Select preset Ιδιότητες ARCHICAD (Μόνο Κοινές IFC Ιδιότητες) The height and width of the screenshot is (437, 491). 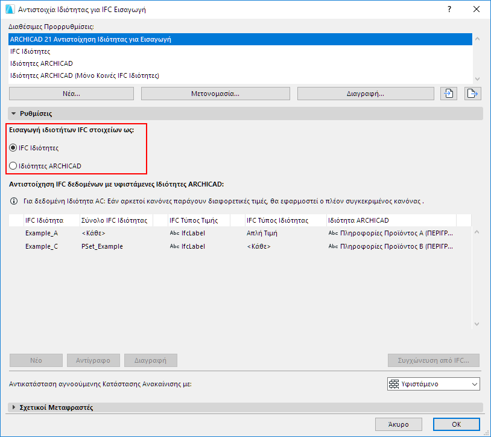pyautogui.click(x=240, y=75)
